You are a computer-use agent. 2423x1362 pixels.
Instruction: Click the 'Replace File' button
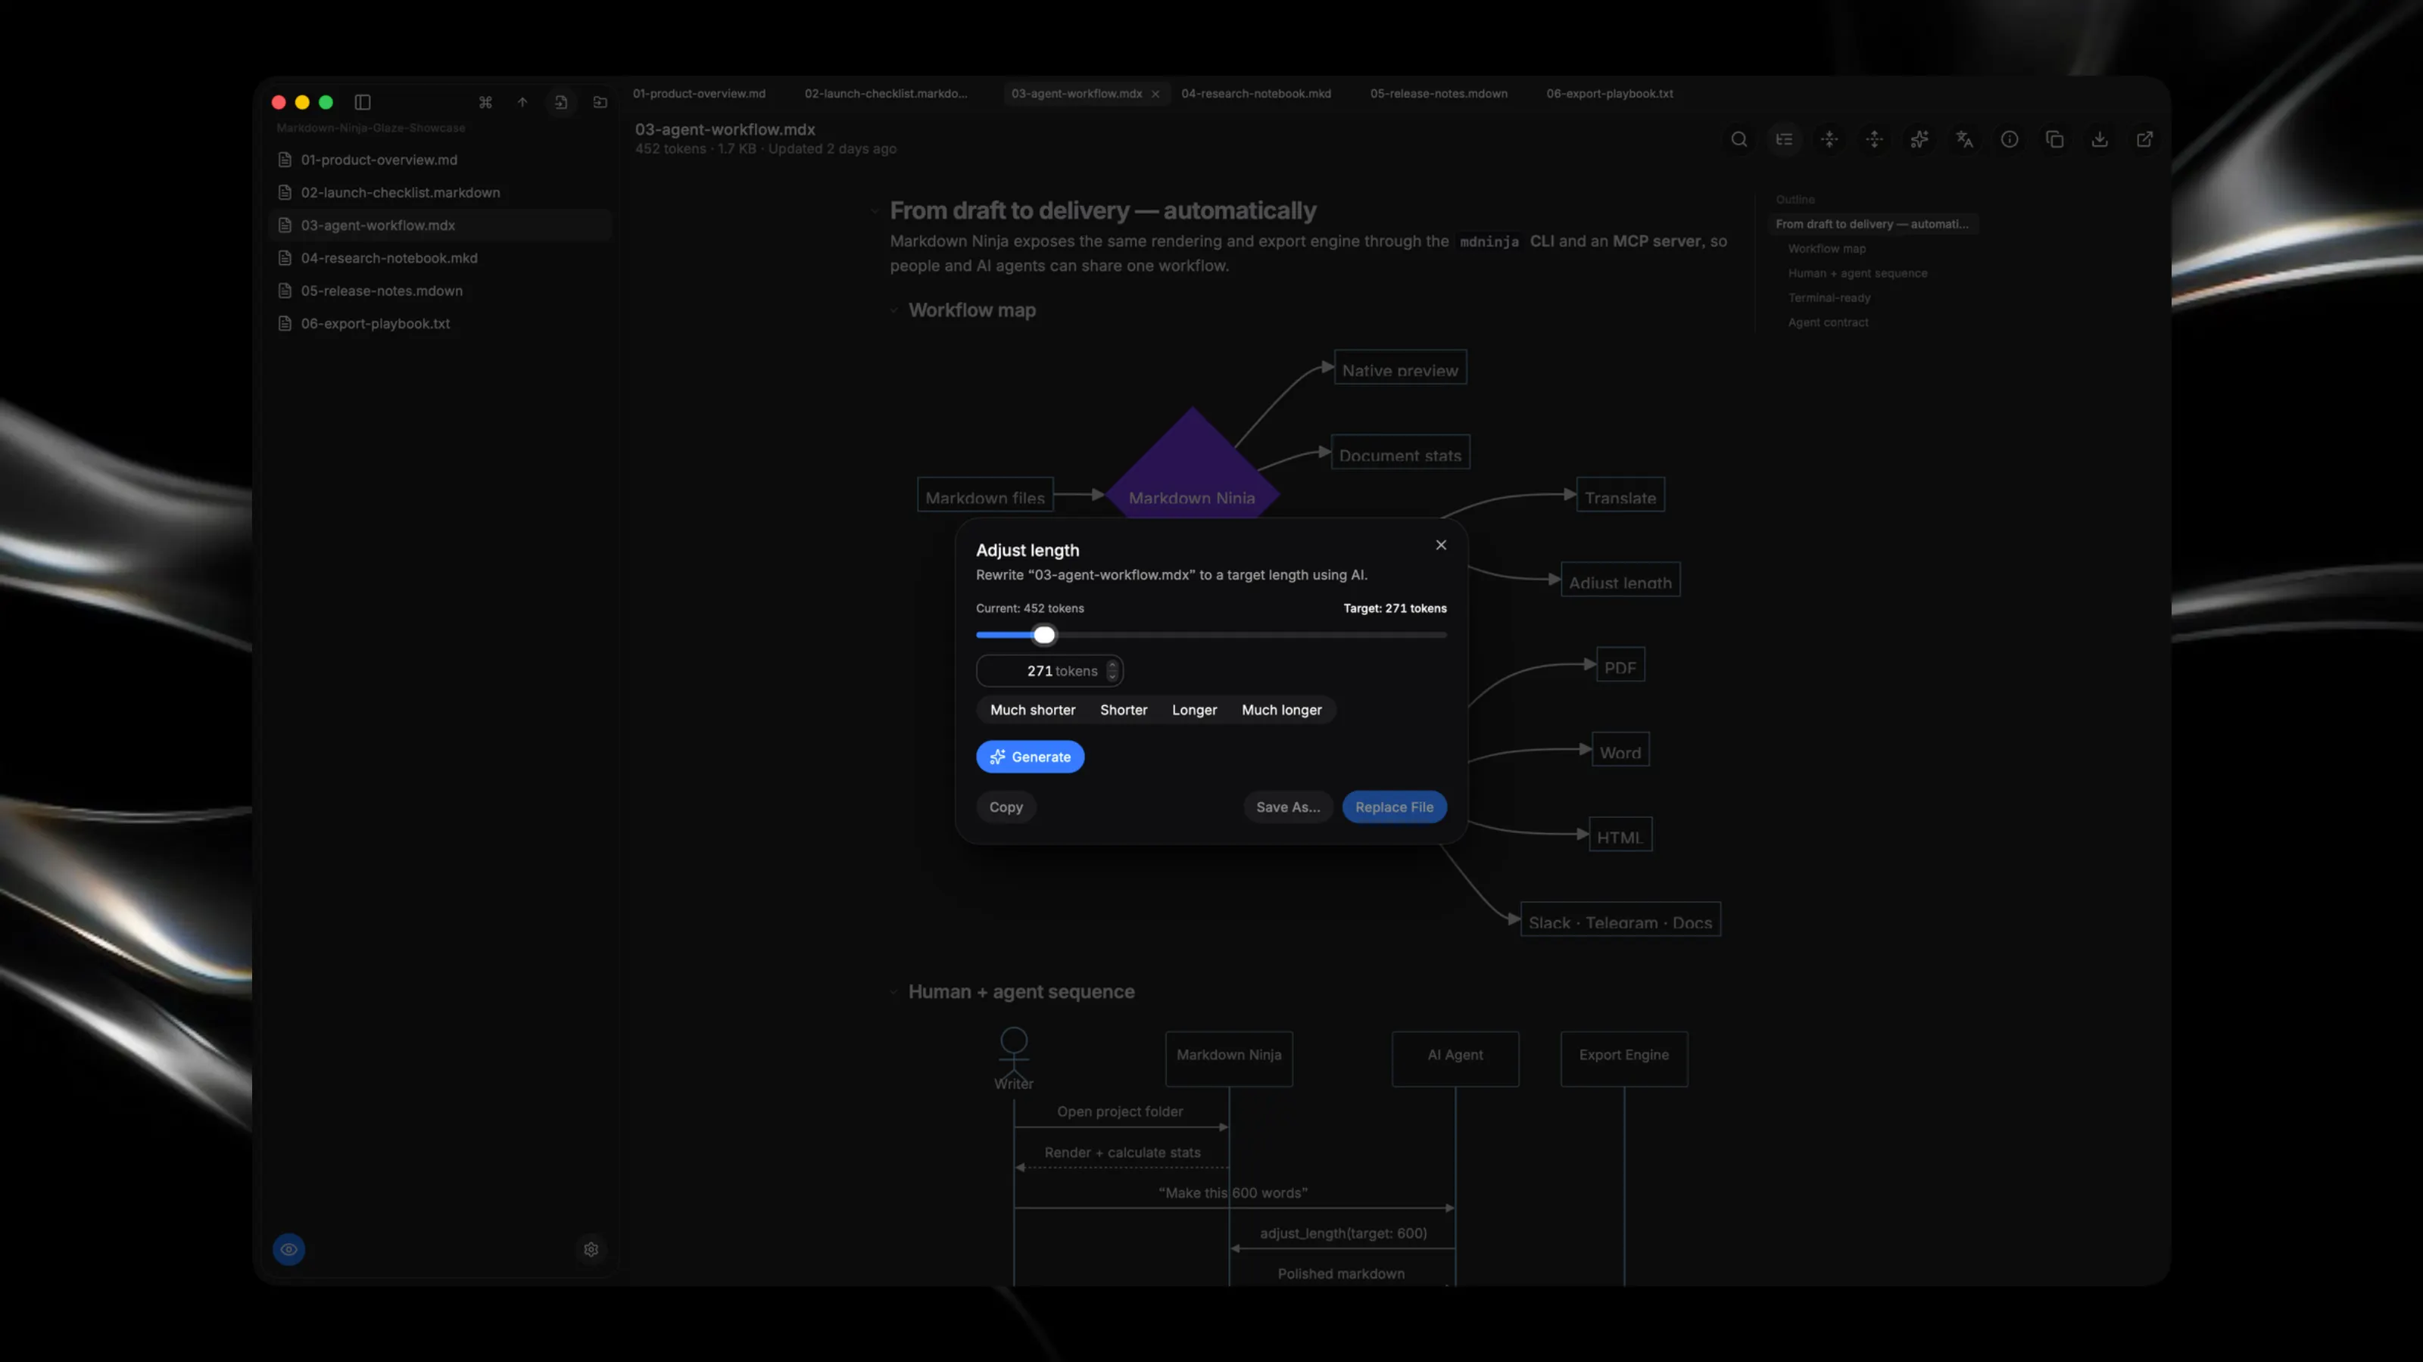click(1394, 807)
